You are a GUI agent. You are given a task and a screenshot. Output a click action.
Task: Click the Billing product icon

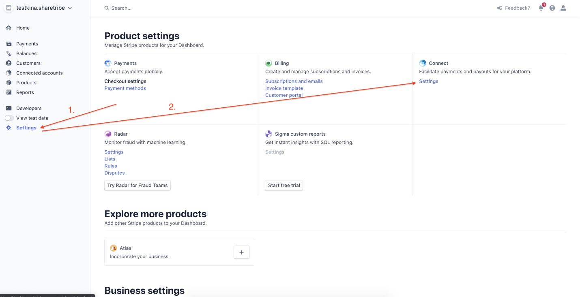[269, 63]
